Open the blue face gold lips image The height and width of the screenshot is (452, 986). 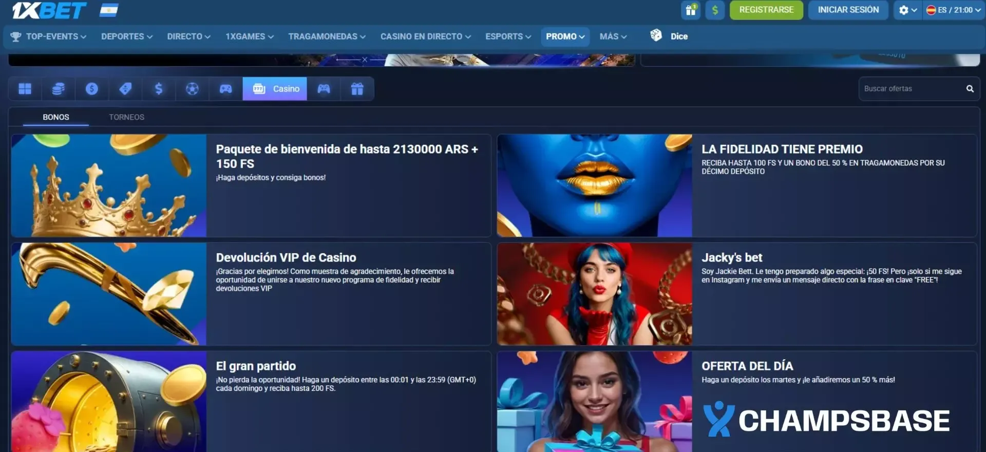tap(595, 185)
